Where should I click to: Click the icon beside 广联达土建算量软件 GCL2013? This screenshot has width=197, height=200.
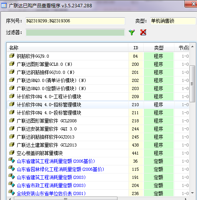12,145
